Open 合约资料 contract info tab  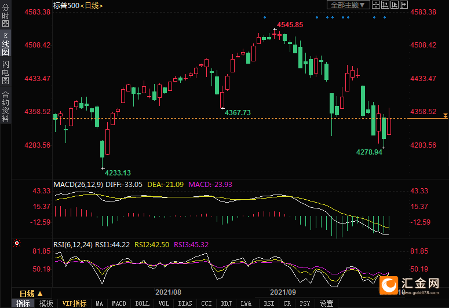point(5,107)
